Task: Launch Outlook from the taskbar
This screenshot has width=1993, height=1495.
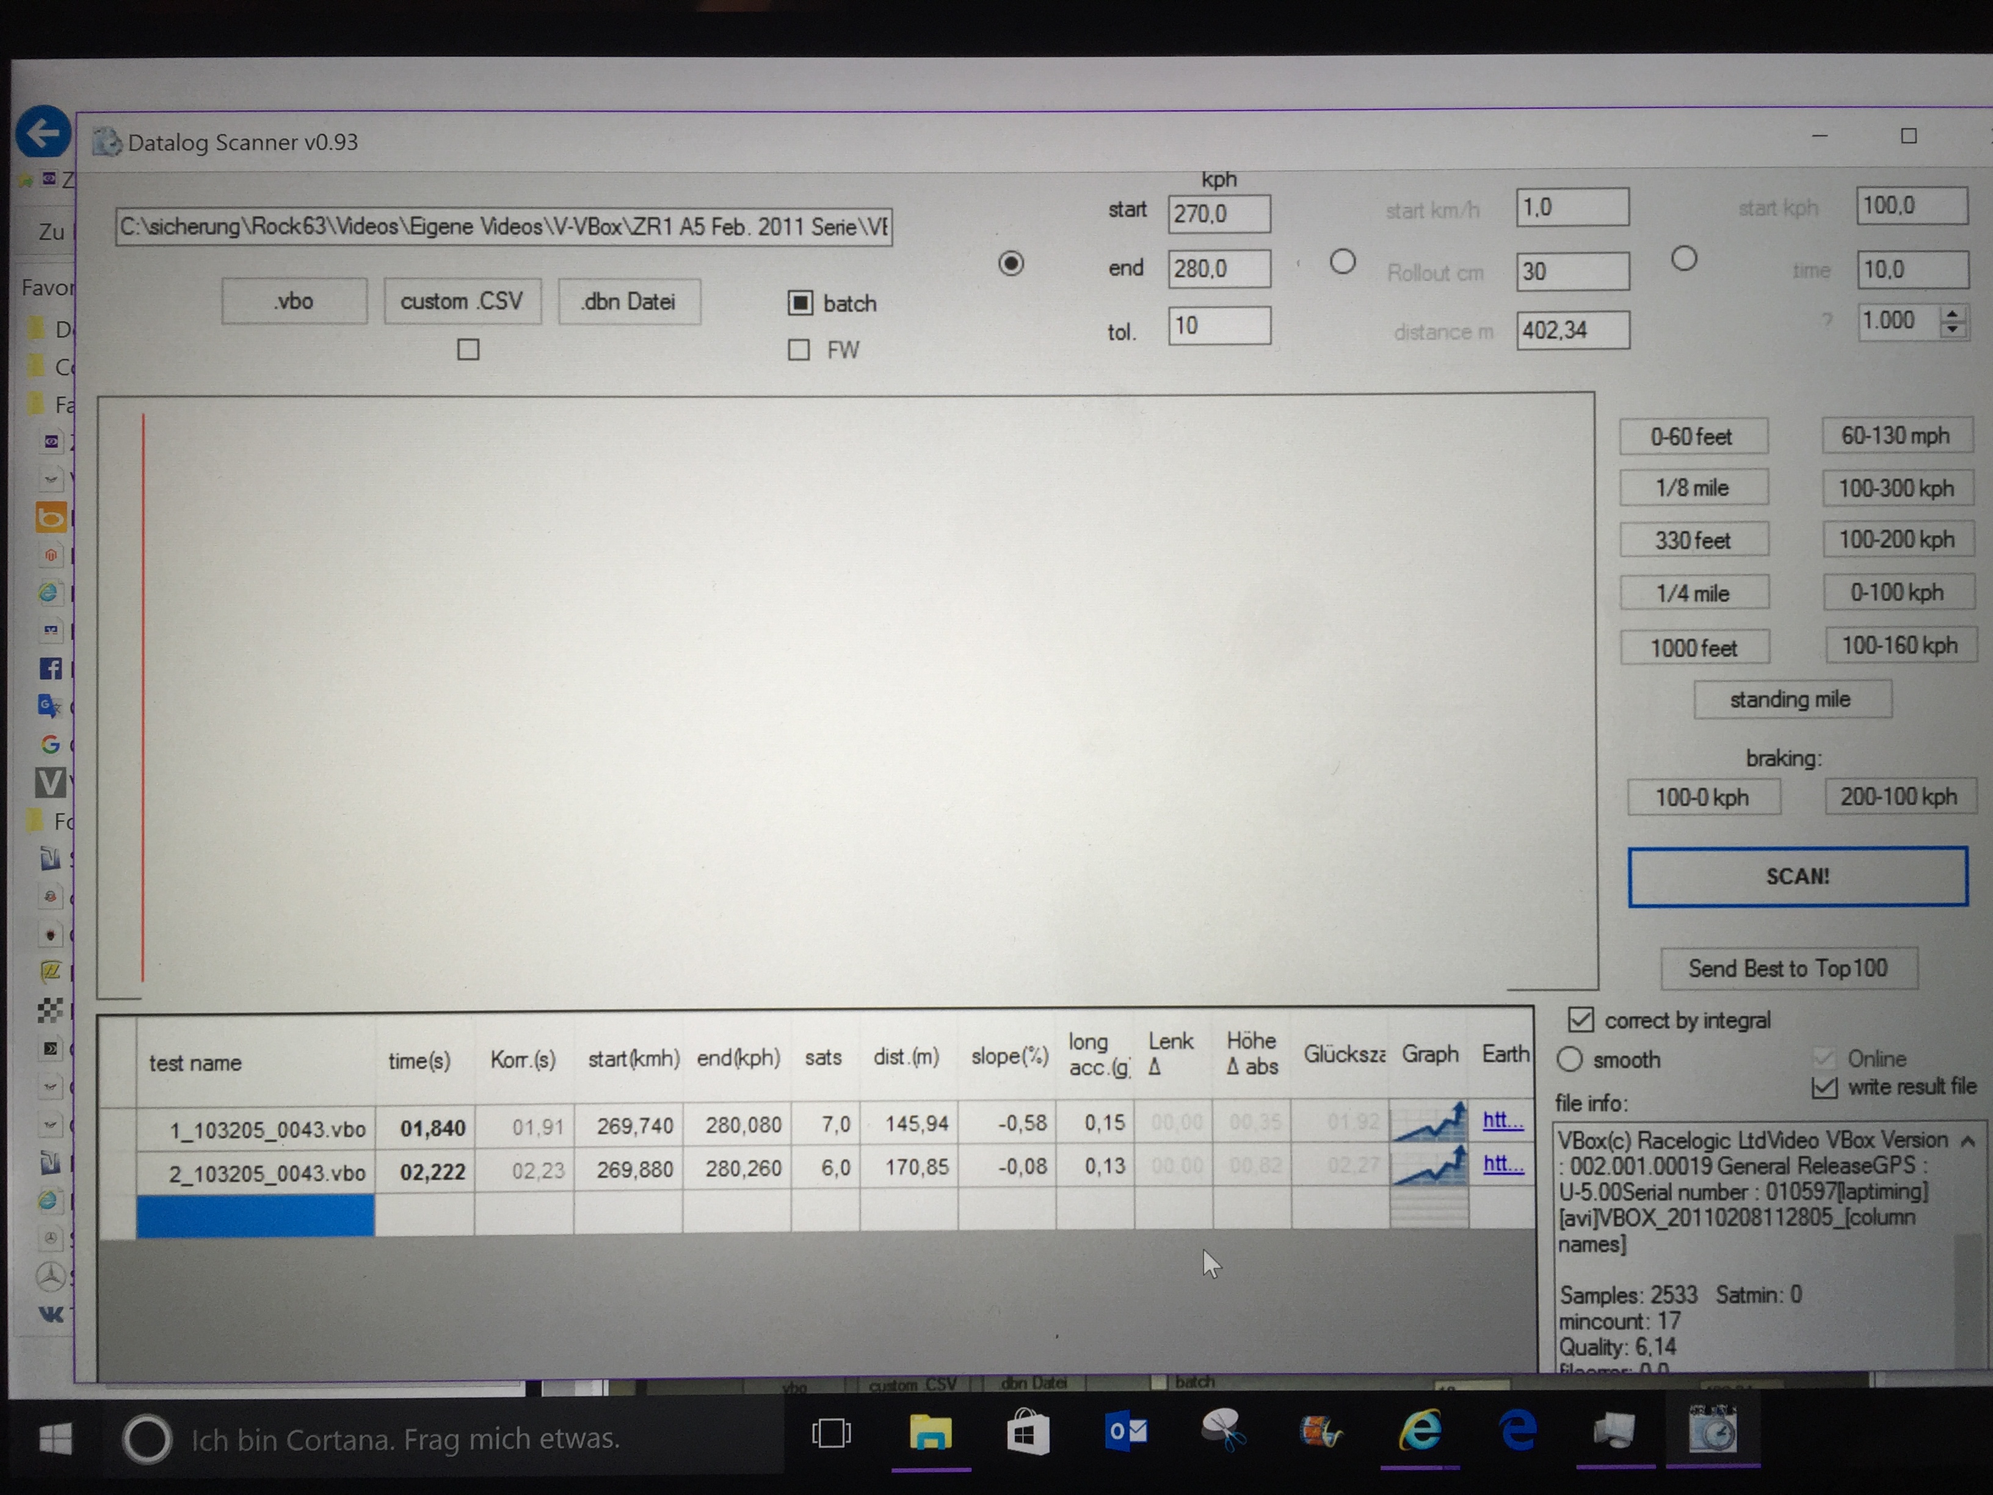Action: [x=1126, y=1431]
